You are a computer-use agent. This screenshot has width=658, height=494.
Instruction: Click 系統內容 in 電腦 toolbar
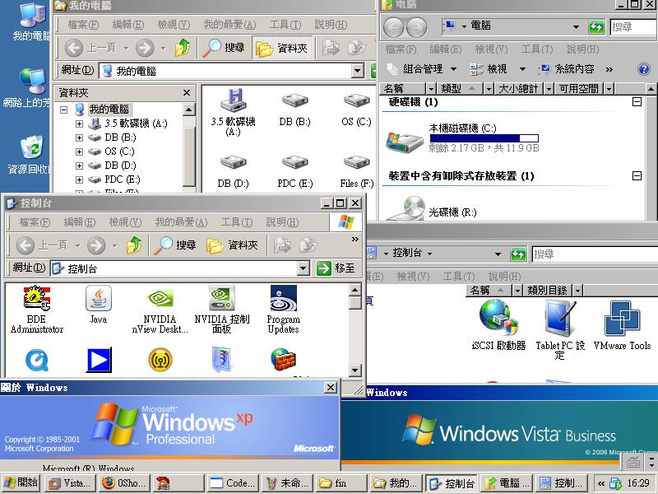point(567,69)
